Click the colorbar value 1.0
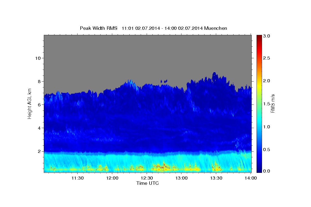Screen dimensions: 311x207 (x=267, y=127)
